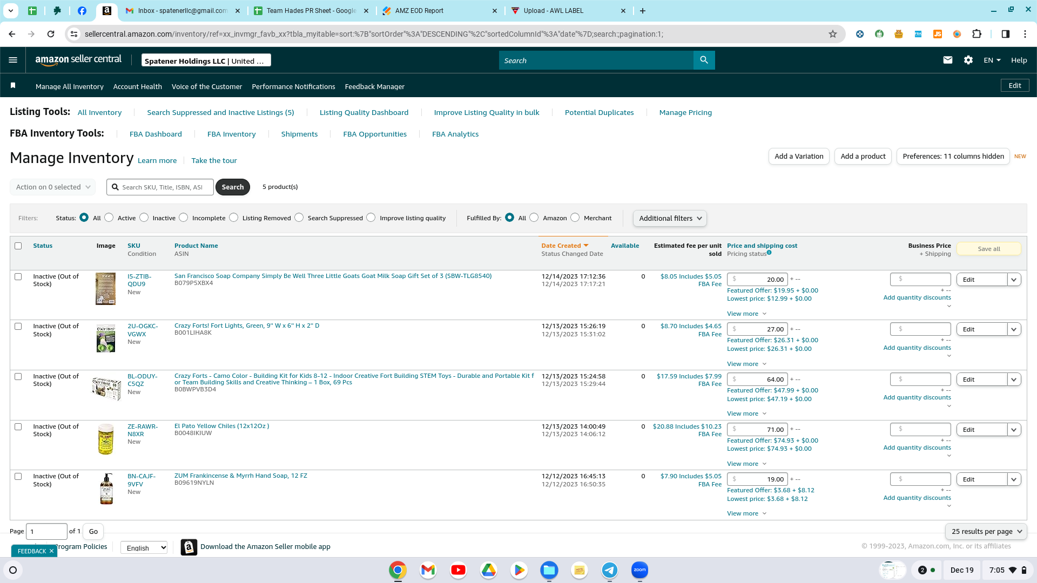1037x583 pixels.
Task: Filter status by Active radio
Action: tap(109, 218)
